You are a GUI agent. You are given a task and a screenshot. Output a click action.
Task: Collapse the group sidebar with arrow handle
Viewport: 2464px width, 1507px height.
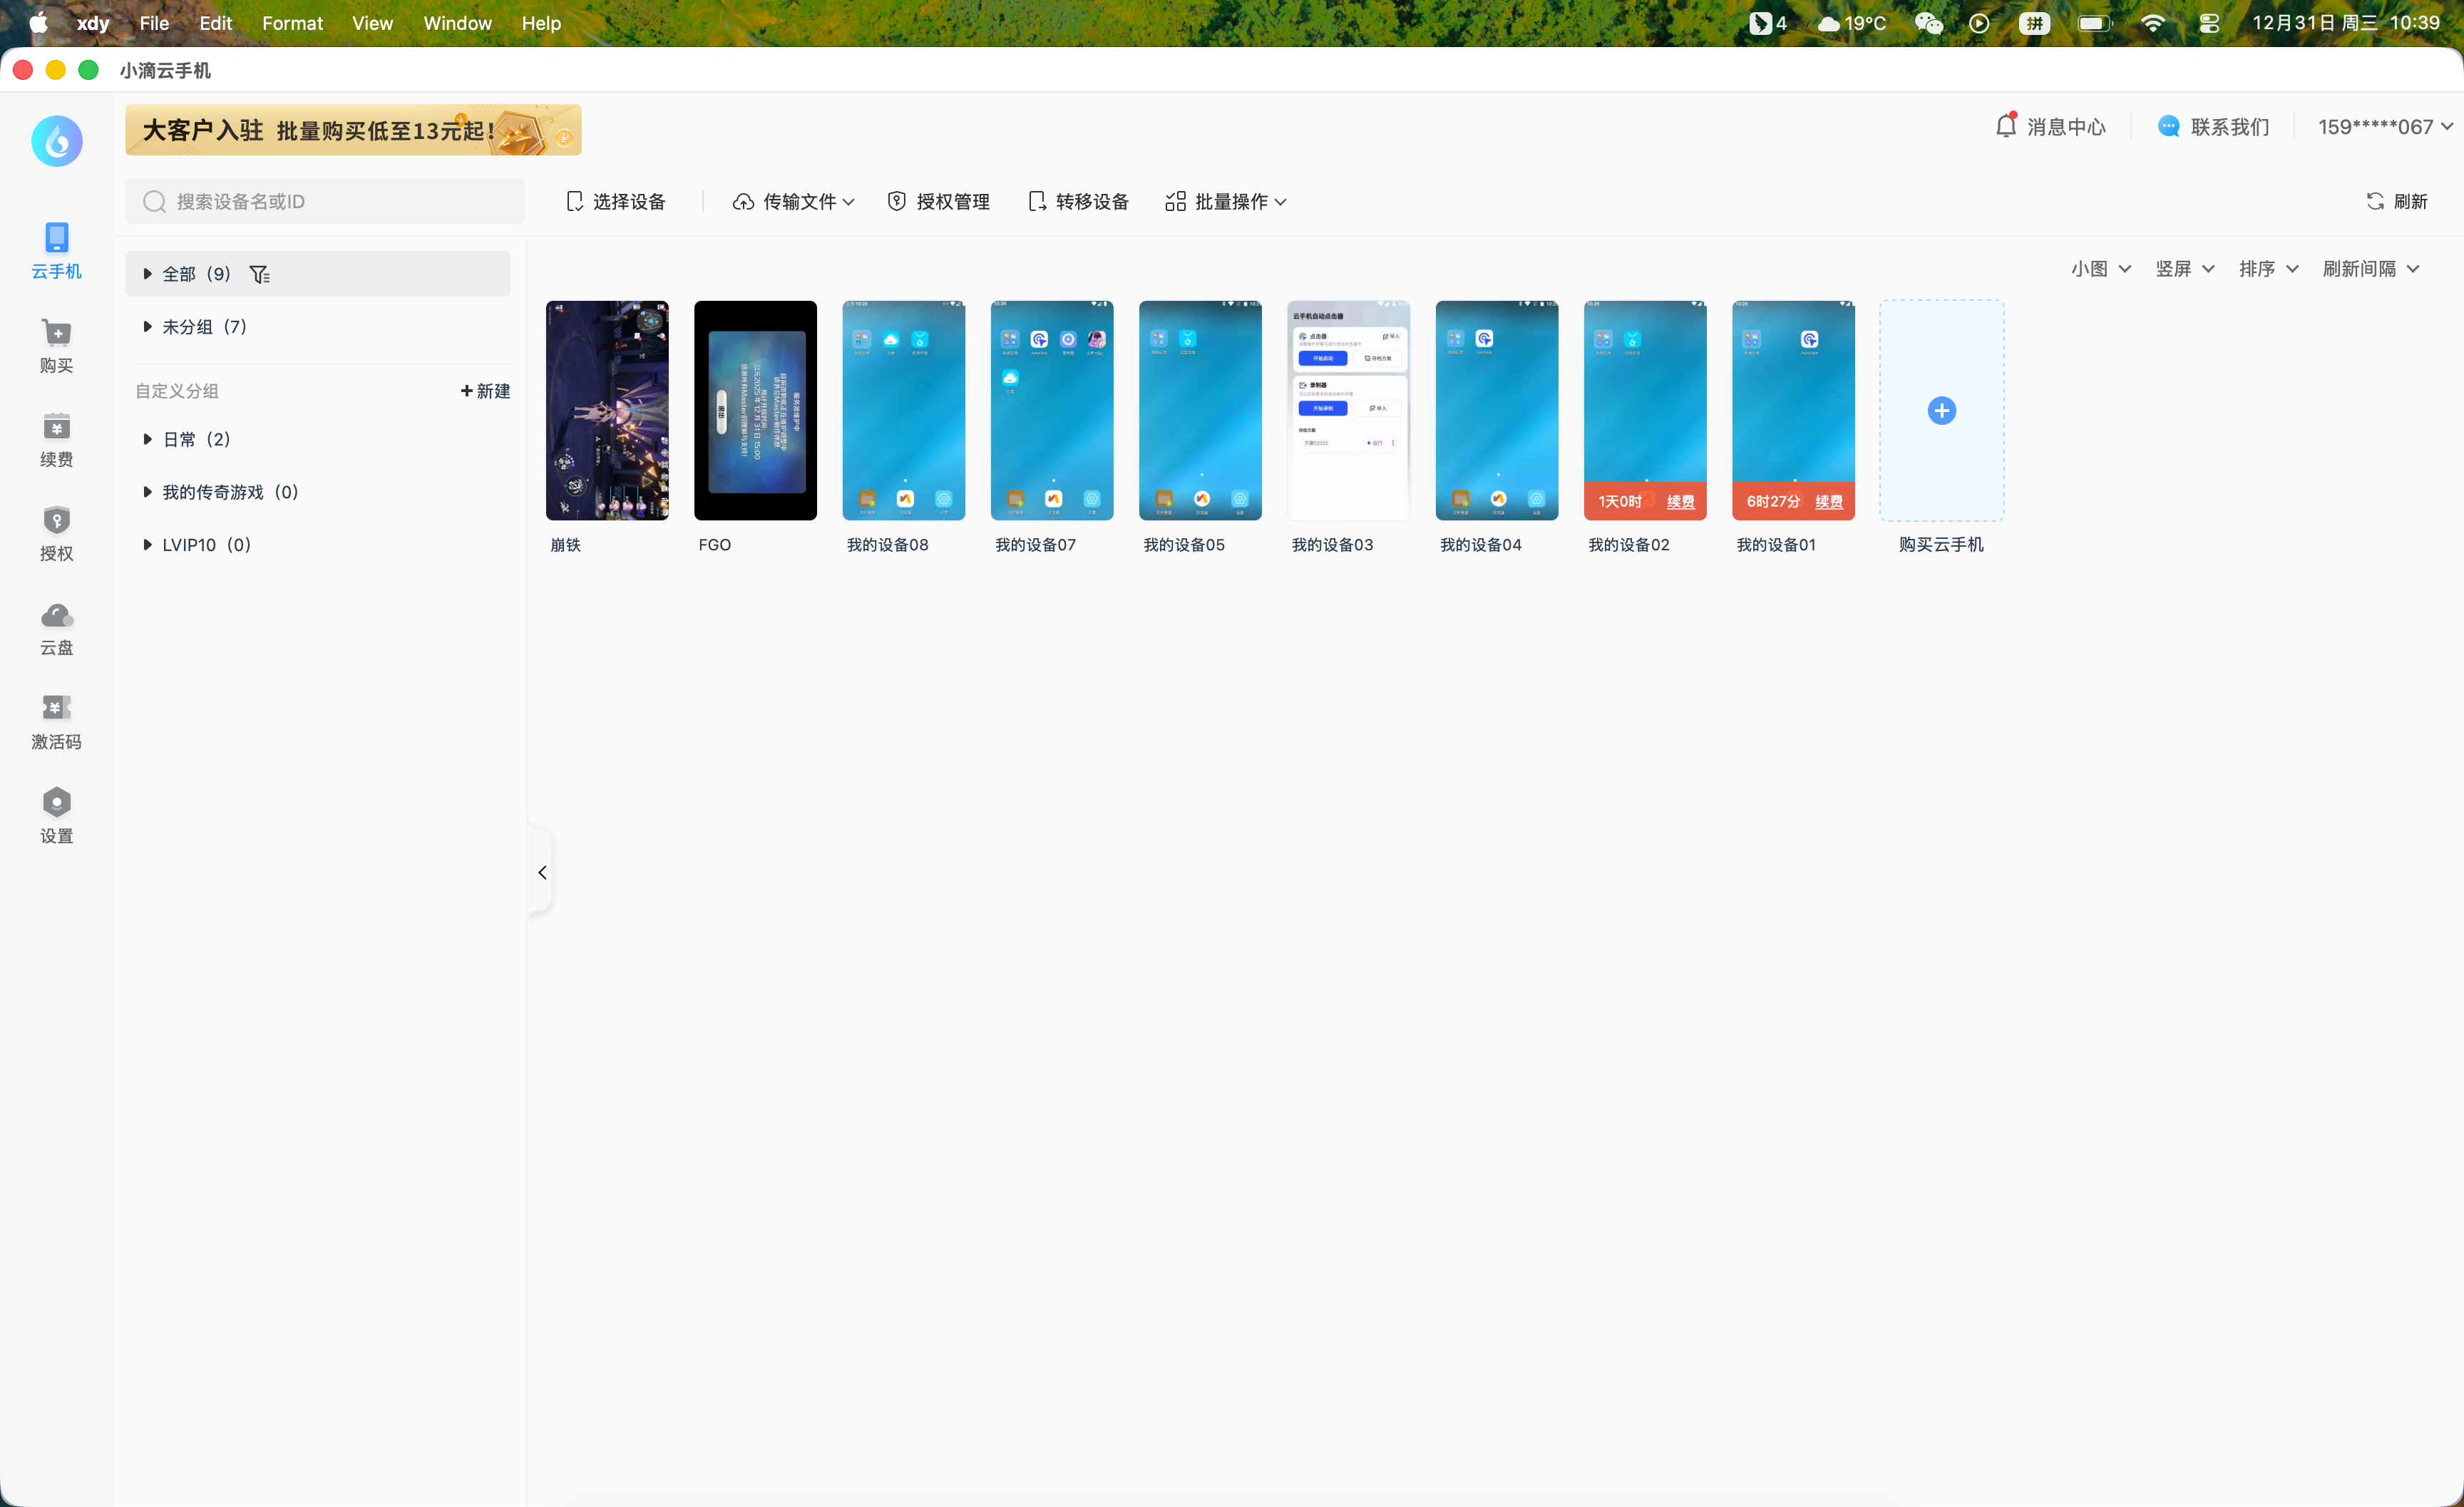point(542,872)
